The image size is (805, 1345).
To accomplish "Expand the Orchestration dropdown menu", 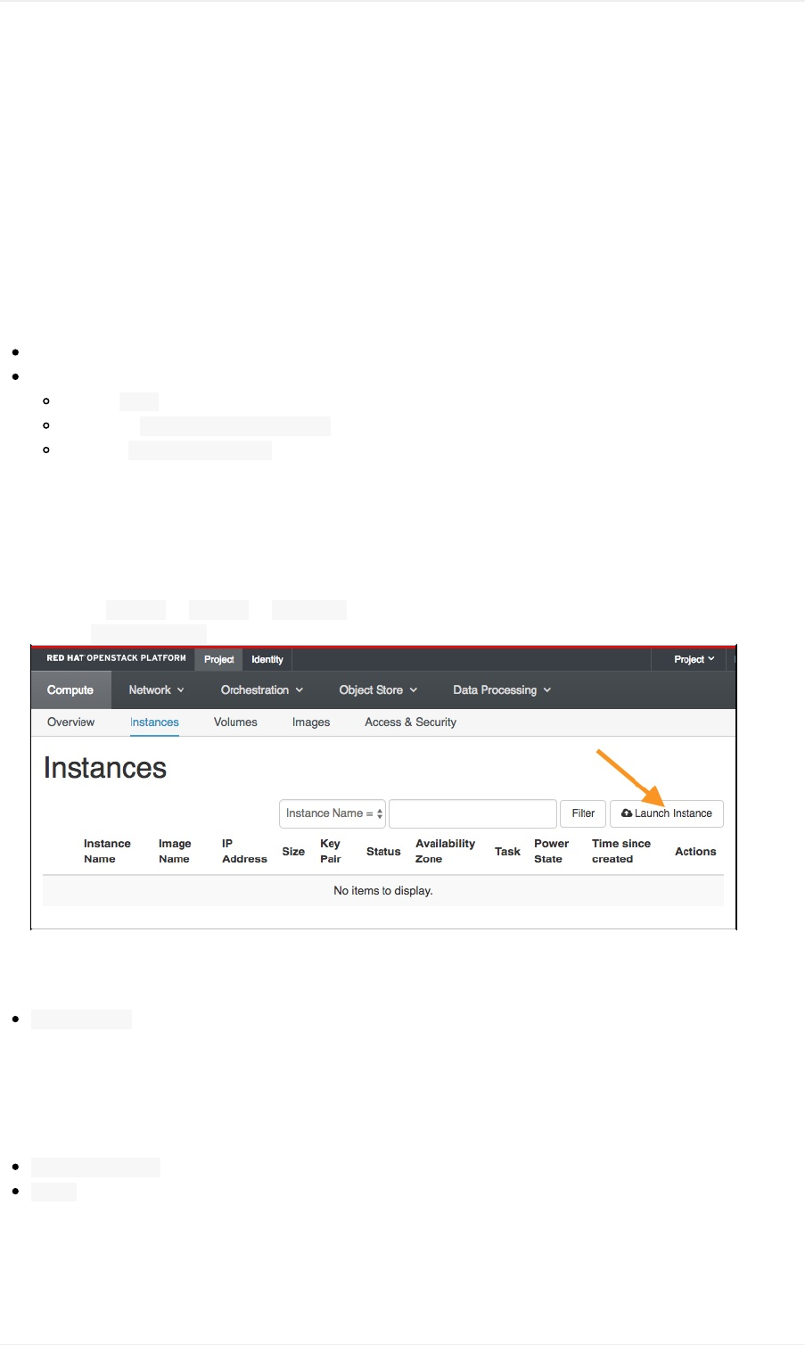I will tap(262, 690).
